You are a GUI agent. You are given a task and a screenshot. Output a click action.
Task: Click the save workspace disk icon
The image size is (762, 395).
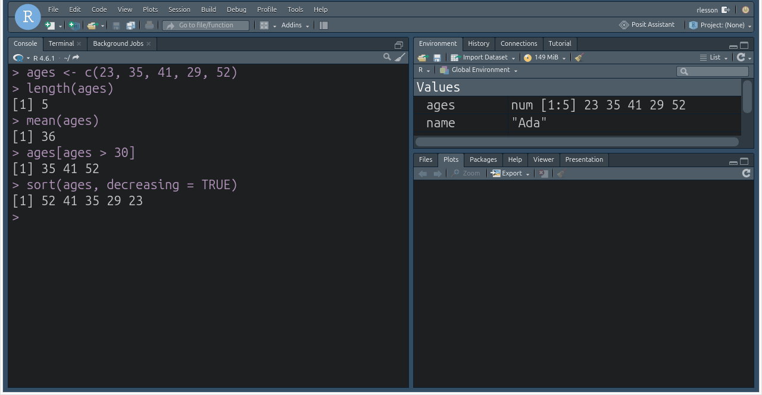[437, 58]
